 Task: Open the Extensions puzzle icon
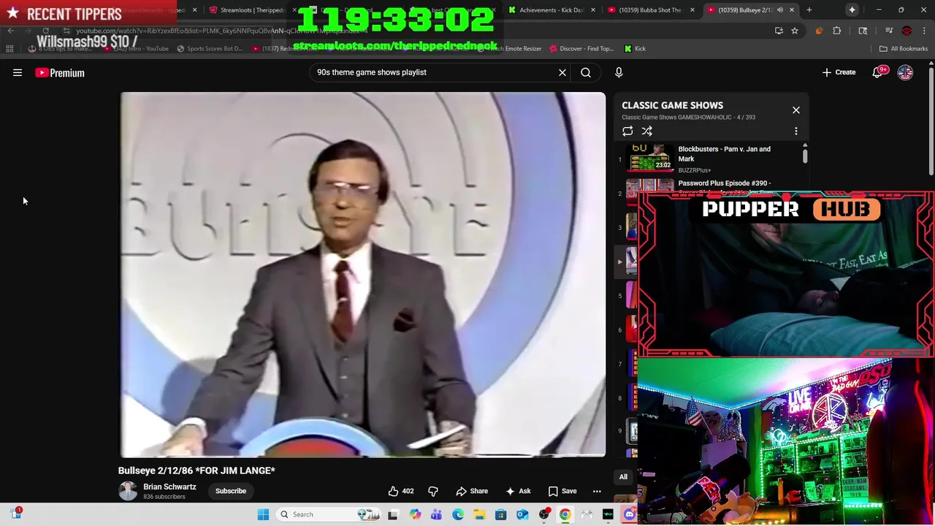tap(837, 31)
